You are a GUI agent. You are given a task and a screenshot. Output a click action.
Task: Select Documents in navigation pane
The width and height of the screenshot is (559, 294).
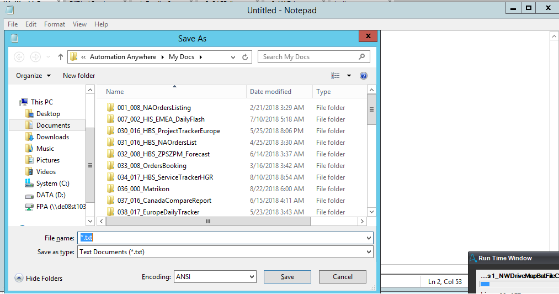tap(48, 125)
